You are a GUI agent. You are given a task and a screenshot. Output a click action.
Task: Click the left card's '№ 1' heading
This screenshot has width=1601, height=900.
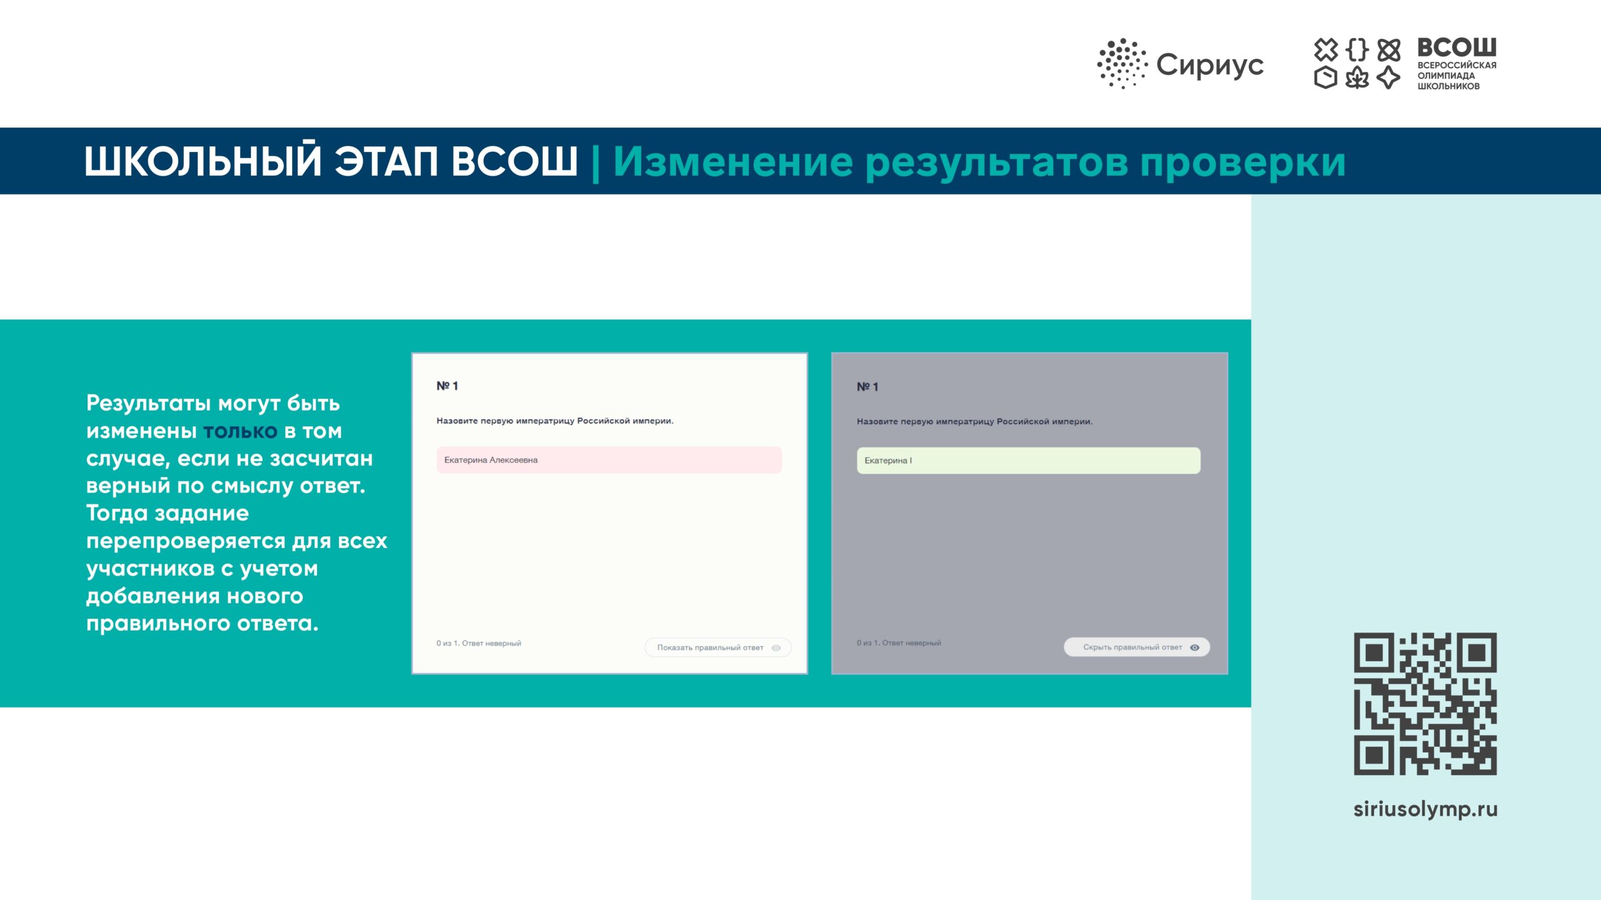click(447, 386)
